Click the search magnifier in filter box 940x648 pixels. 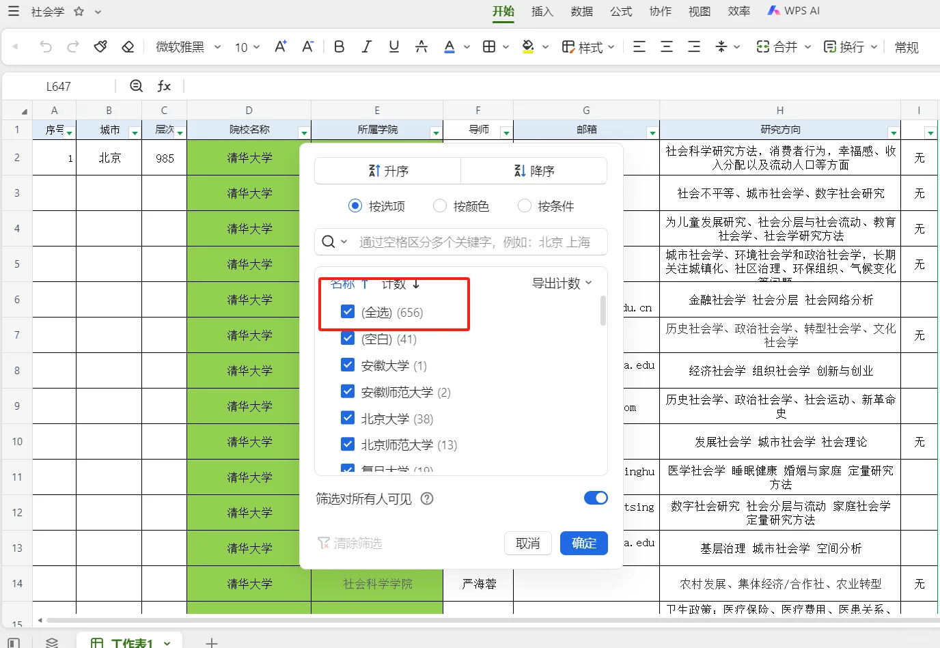tap(329, 242)
